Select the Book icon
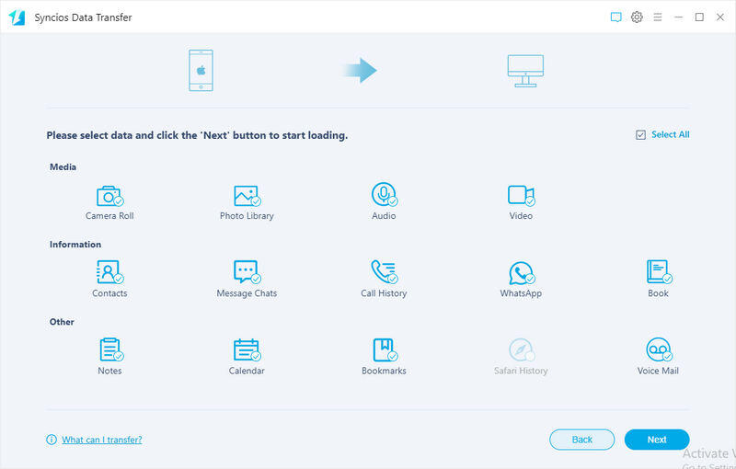The image size is (736, 469). coord(658,272)
